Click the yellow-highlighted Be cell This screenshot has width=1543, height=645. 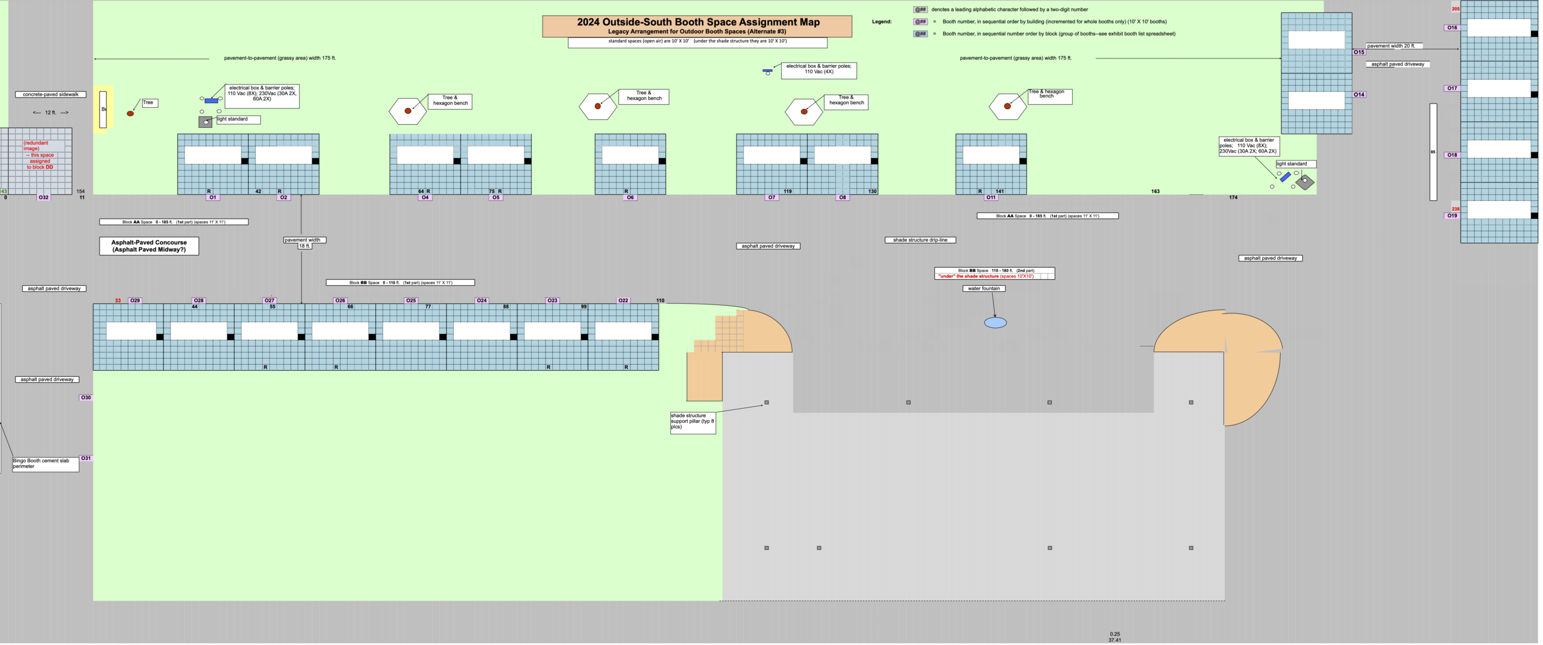coord(103,109)
